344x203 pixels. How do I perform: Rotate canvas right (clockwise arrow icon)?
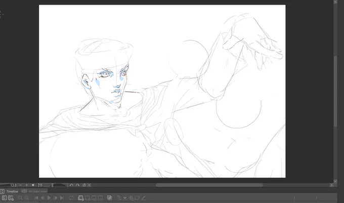click(77, 185)
